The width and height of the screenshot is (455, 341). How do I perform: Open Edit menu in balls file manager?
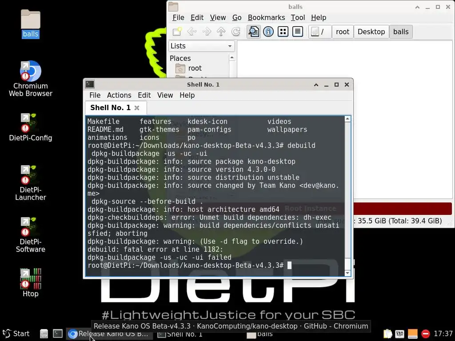point(197,17)
